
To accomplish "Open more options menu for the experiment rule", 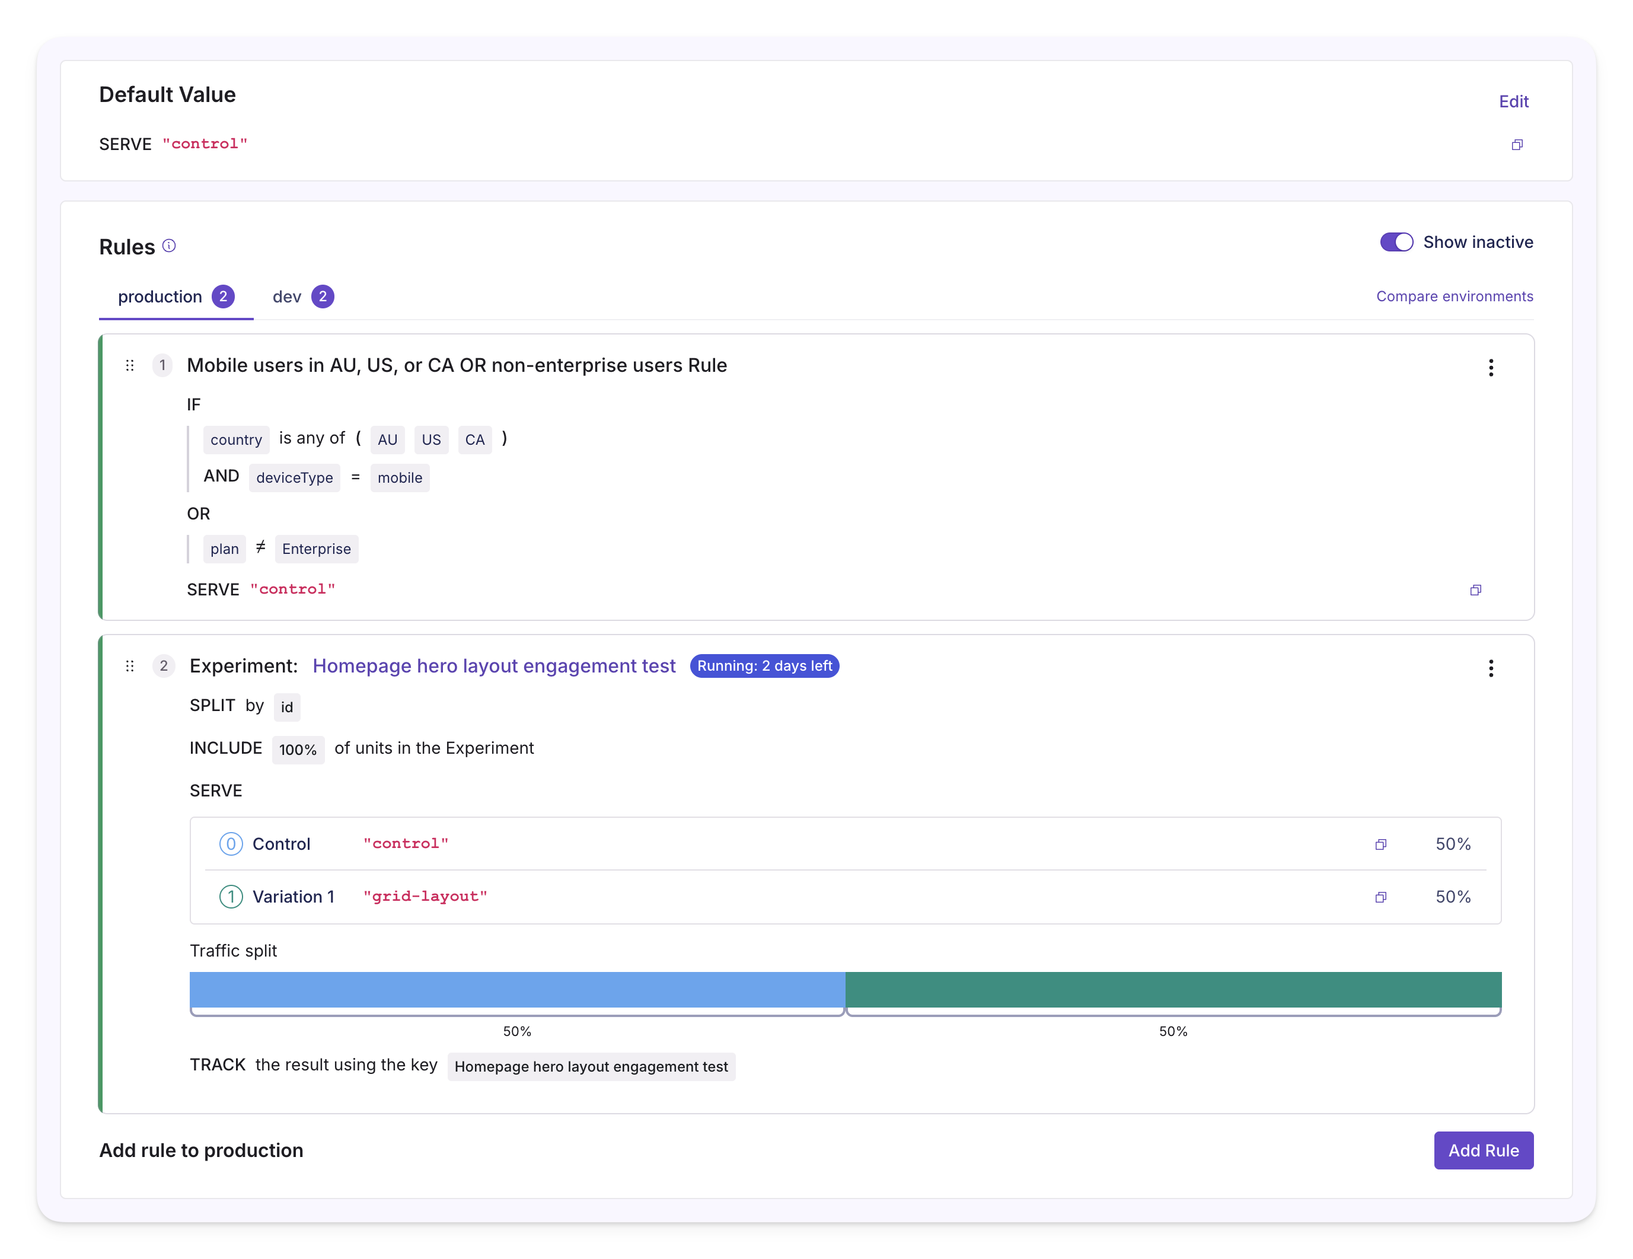I will (1490, 668).
